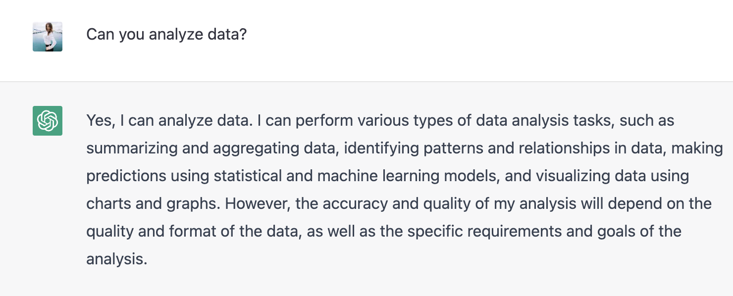This screenshot has height=296, width=733.
Task: Click the word "predictions" at the line start
Action: (x=126, y=176)
